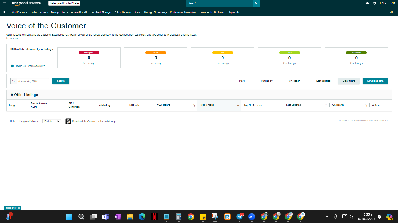Click the Amazon Seller Central logo
Screen dimensions: 398x223
pyautogui.click(x=27, y=3)
